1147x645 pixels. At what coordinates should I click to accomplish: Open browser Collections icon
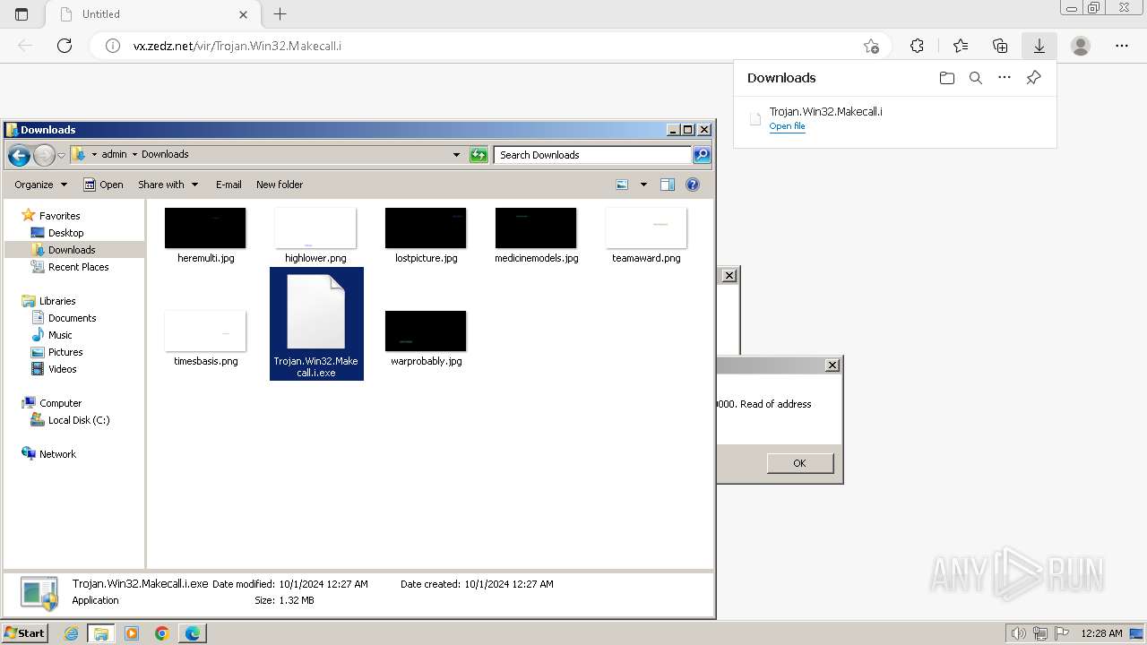point(1000,46)
